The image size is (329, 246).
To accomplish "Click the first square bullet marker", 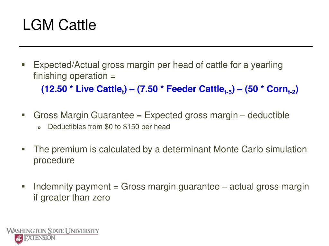I will point(23,65).
